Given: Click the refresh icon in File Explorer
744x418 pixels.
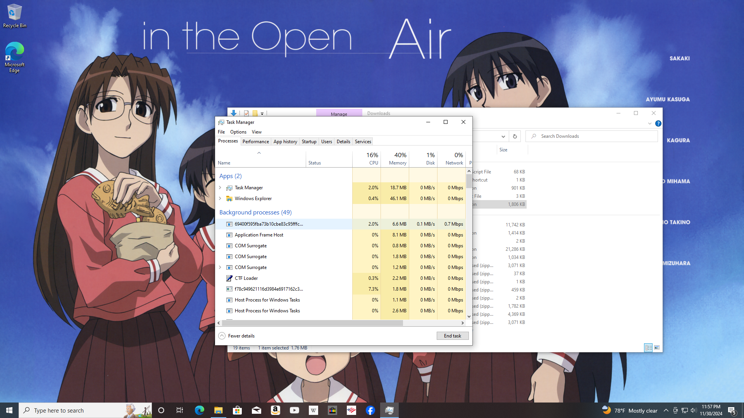Looking at the screenshot, I should [515, 136].
